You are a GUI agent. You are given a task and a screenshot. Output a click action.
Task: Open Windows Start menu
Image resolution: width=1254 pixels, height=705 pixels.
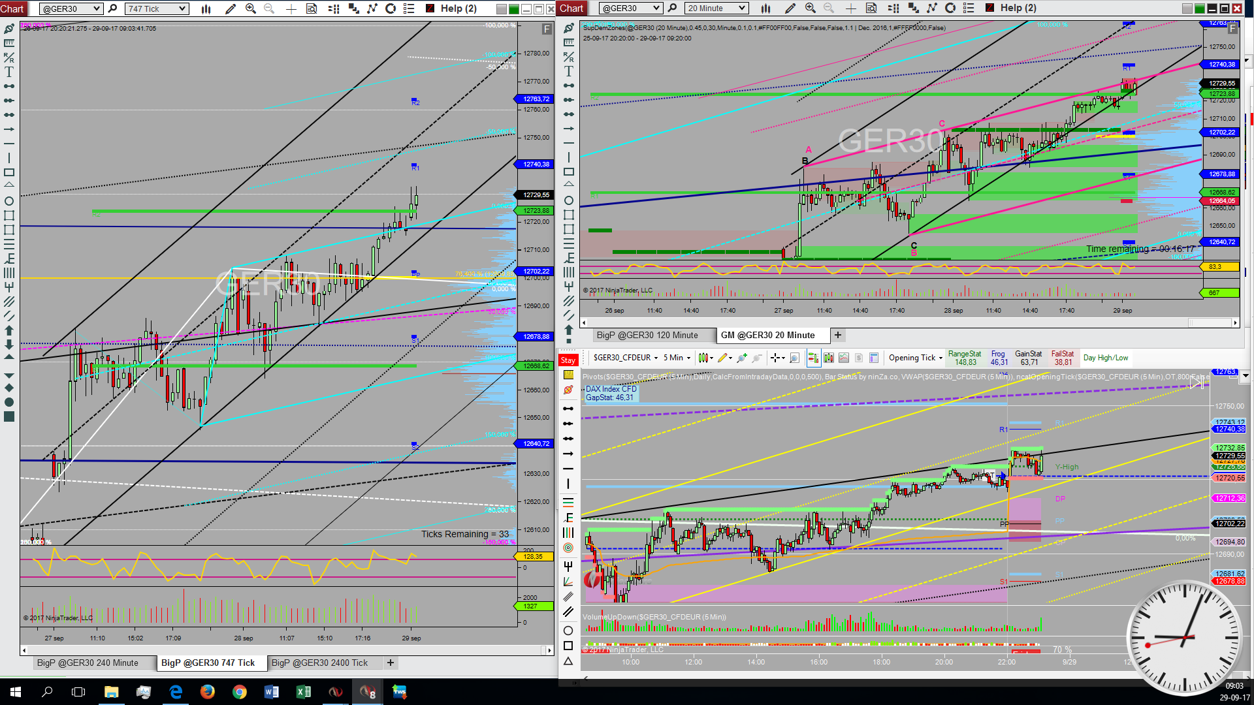coord(15,692)
